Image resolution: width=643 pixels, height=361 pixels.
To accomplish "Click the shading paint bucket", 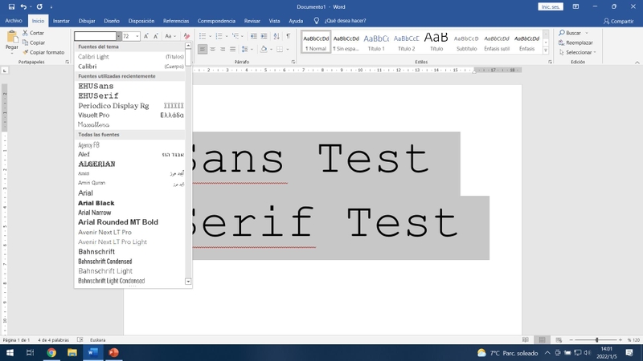I will tap(264, 49).
